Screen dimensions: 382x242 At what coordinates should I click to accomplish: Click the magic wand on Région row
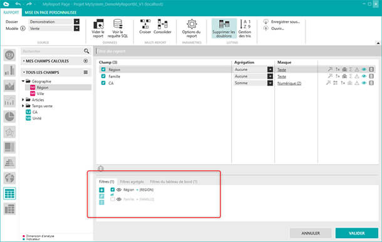pyautogui.click(x=330, y=69)
